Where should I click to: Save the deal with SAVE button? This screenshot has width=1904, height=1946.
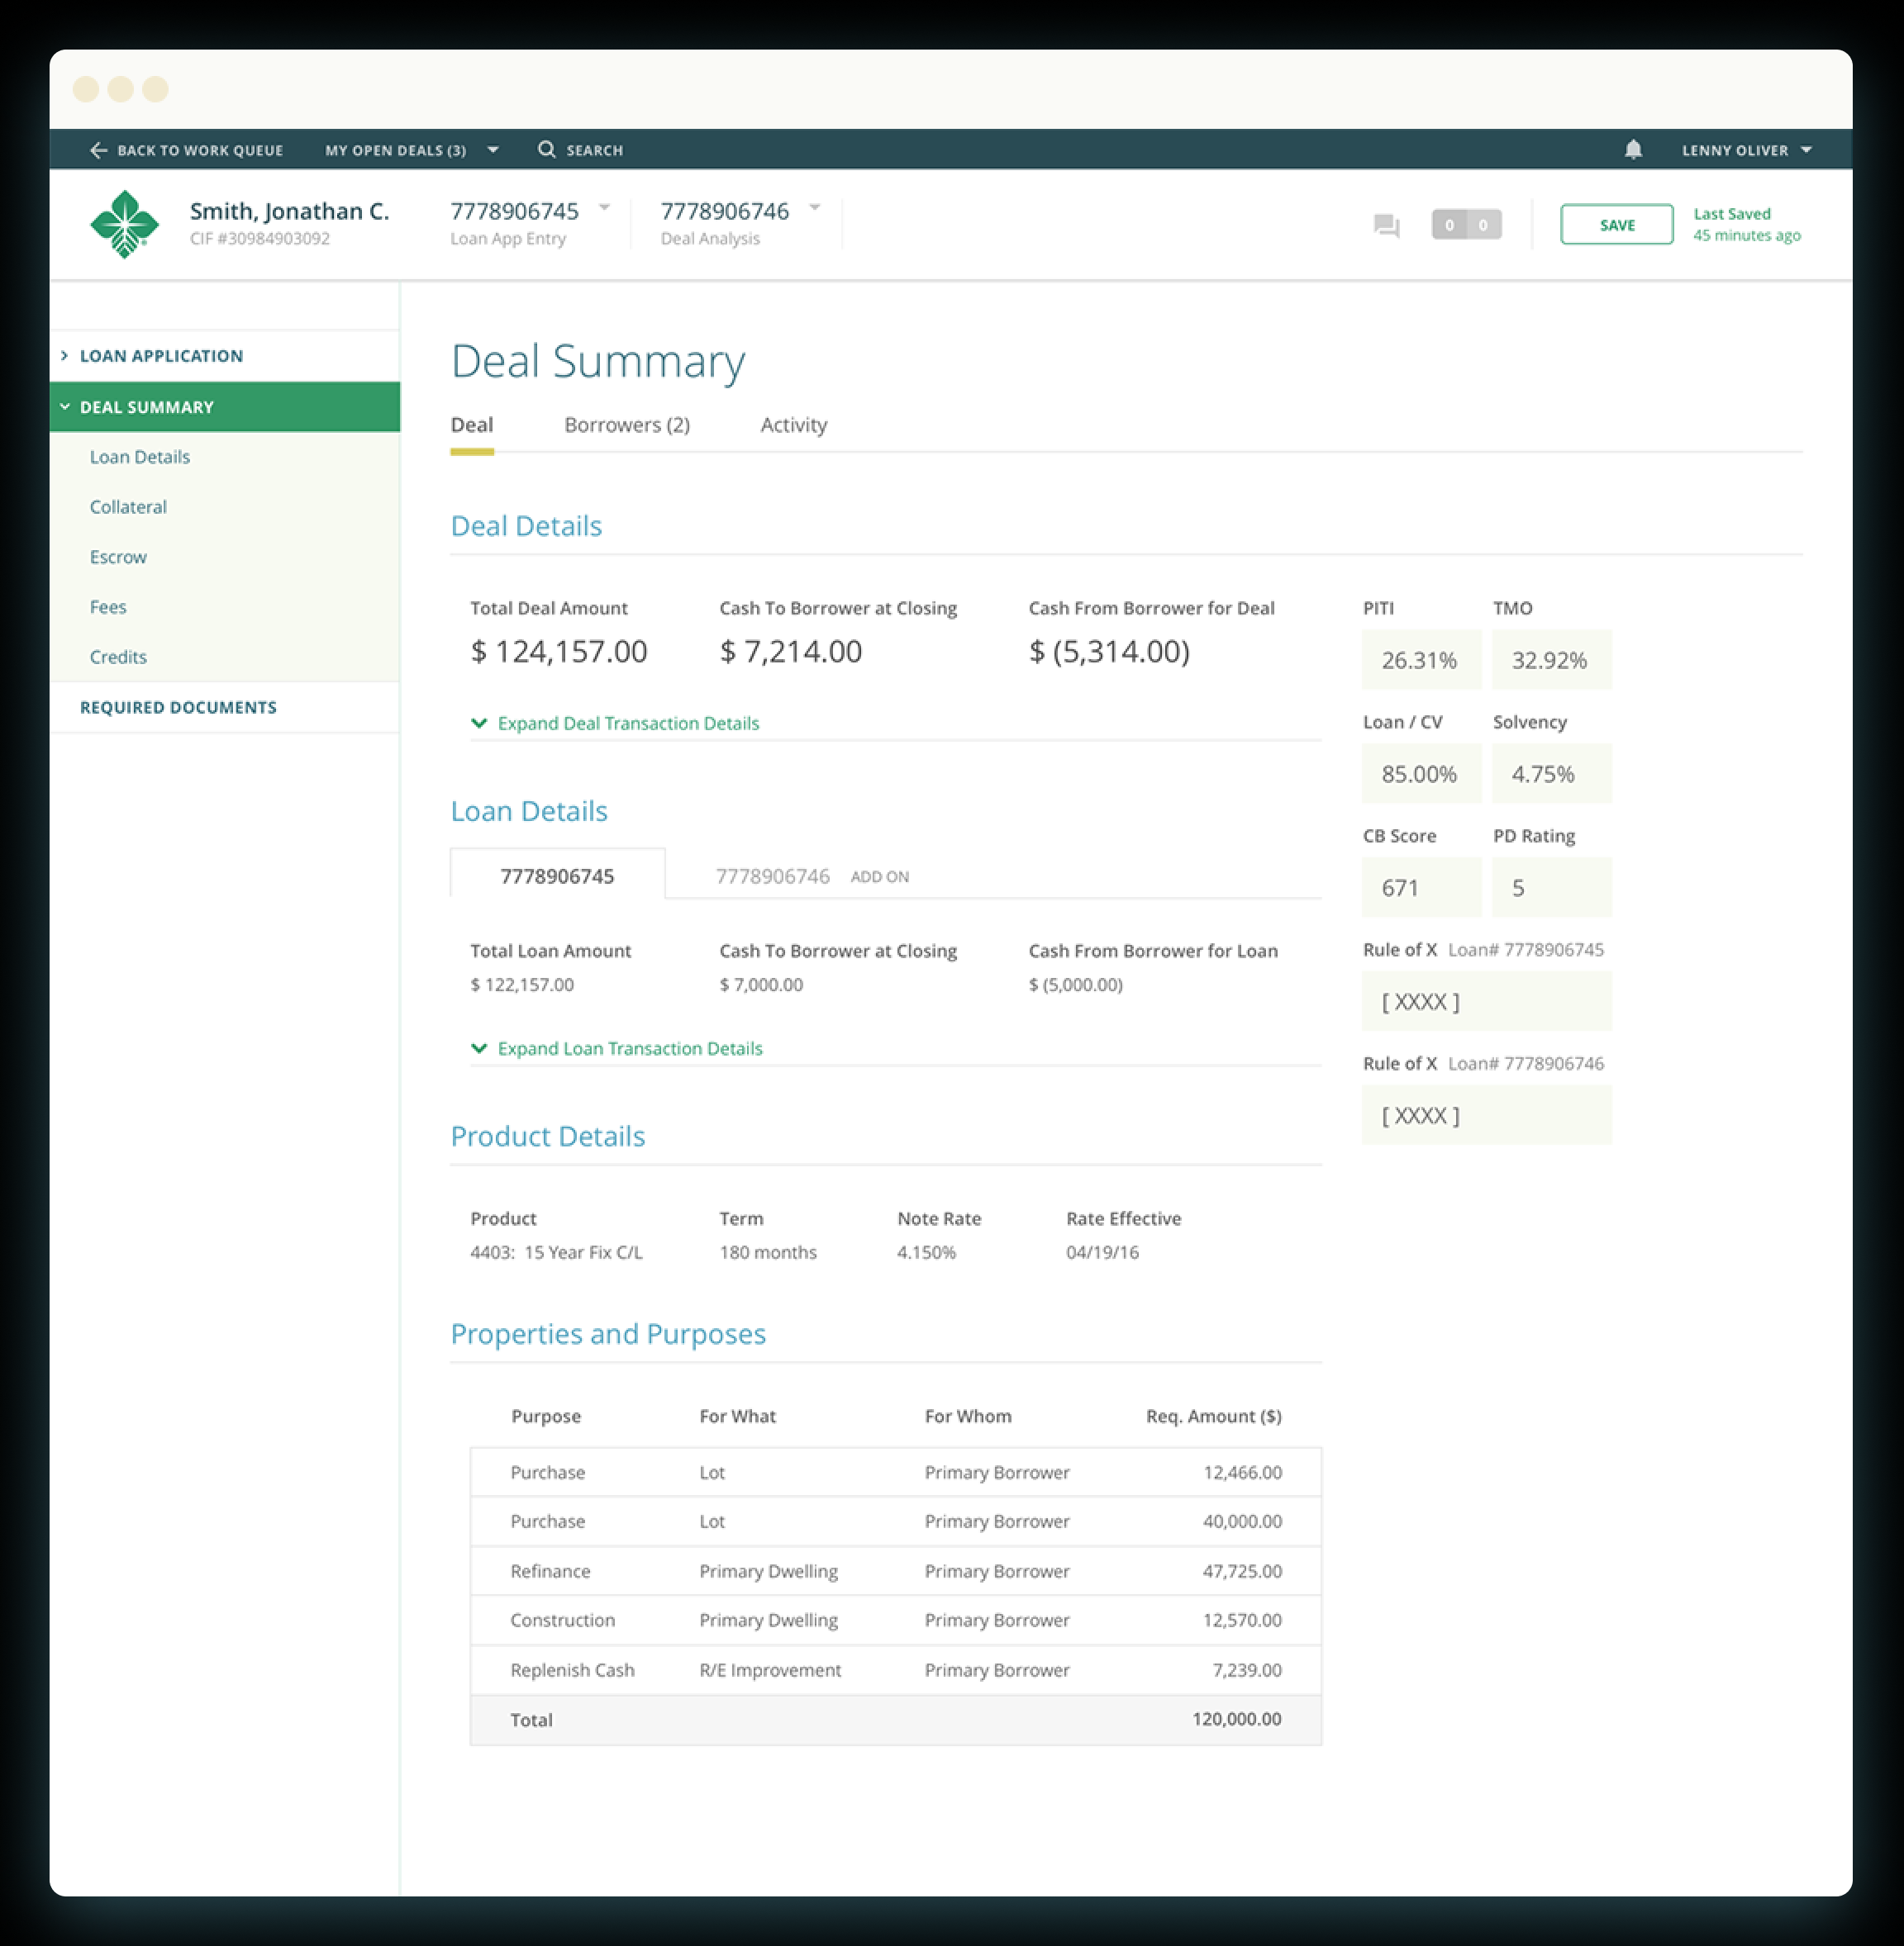[x=1616, y=225]
